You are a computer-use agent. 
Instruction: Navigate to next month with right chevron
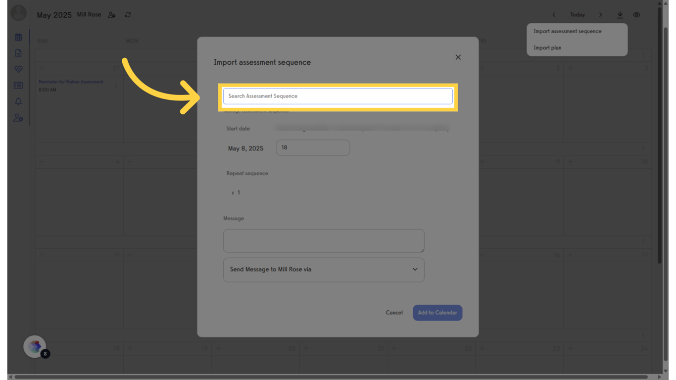tap(600, 15)
